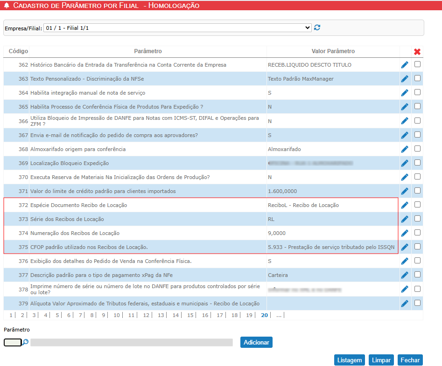Go to page 5 in pagination
The width and height of the screenshot is (442, 366).
pos(57,315)
